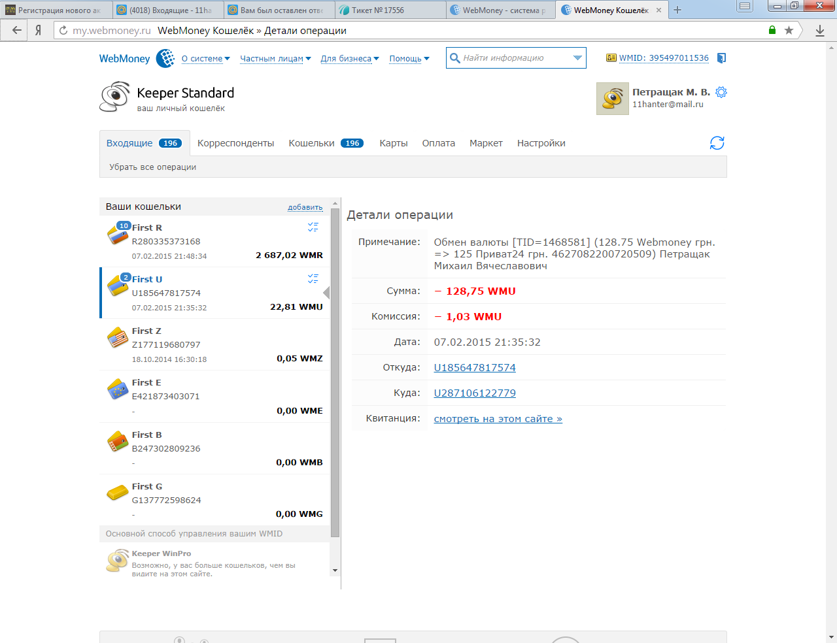The image size is (837, 643).
Task: Switch to browser tab 'Вам был оставлен'
Action: [280, 10]
